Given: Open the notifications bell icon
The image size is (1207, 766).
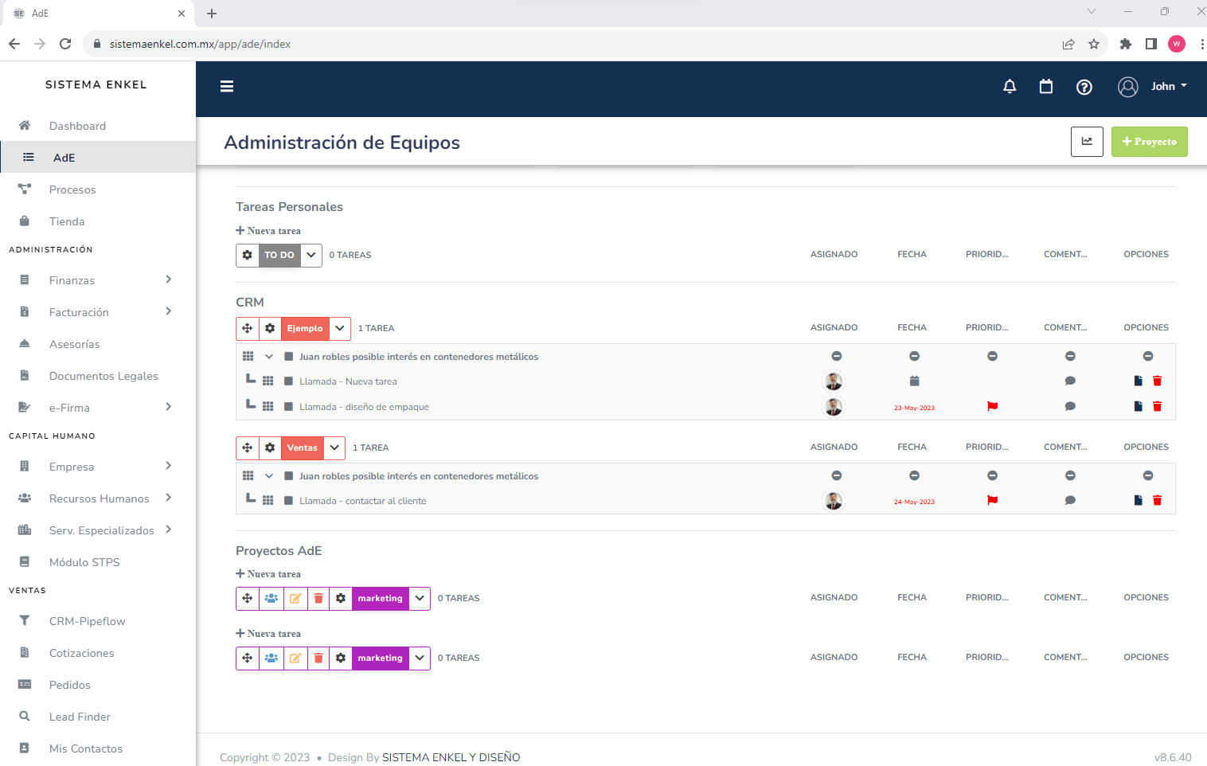Looking at the screenshot, I should (x=1010, y=86).
